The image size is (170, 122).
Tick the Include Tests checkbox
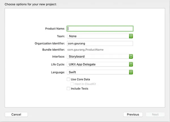[x=68, y=88]
